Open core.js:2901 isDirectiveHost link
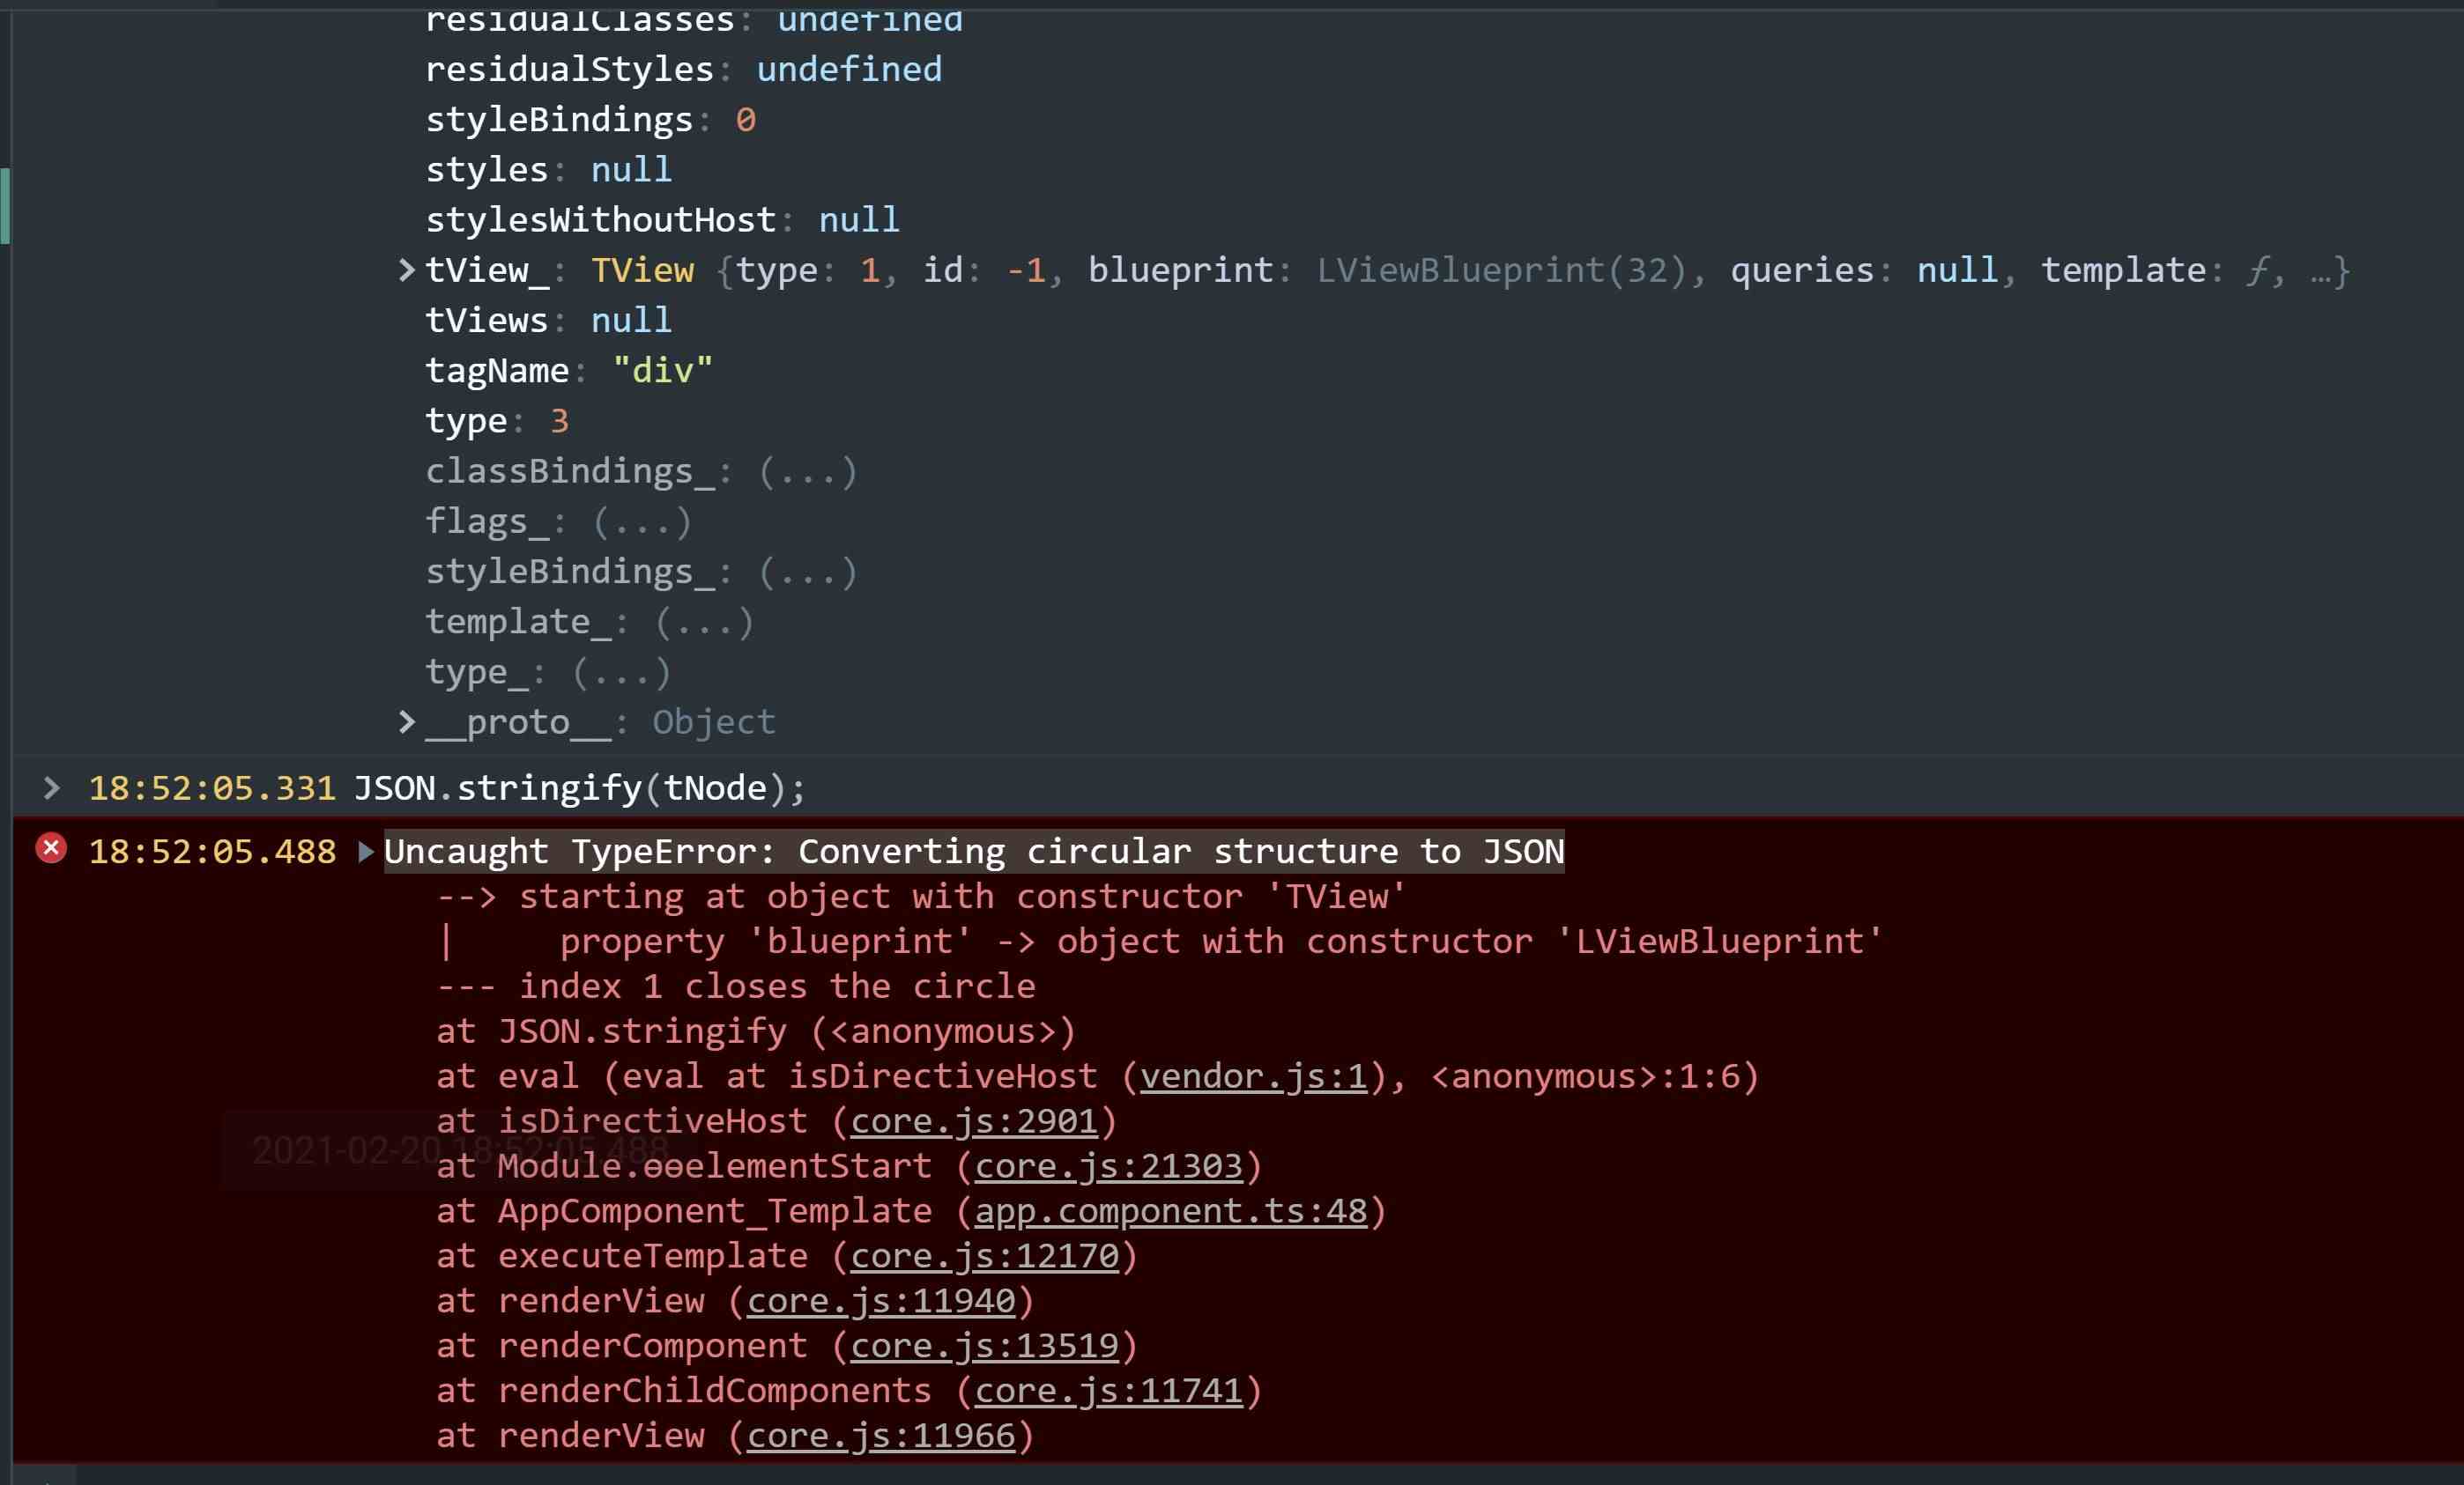This screenshot has width=2464, height=1485. coord(974,1121)
